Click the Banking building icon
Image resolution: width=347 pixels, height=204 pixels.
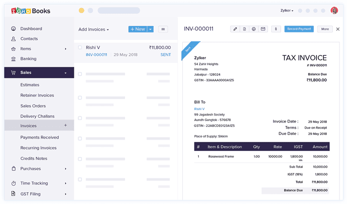click(x=14, y=59)
